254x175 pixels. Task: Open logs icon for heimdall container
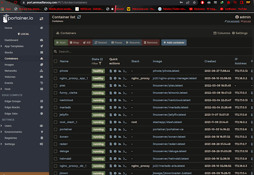[111, 159]
